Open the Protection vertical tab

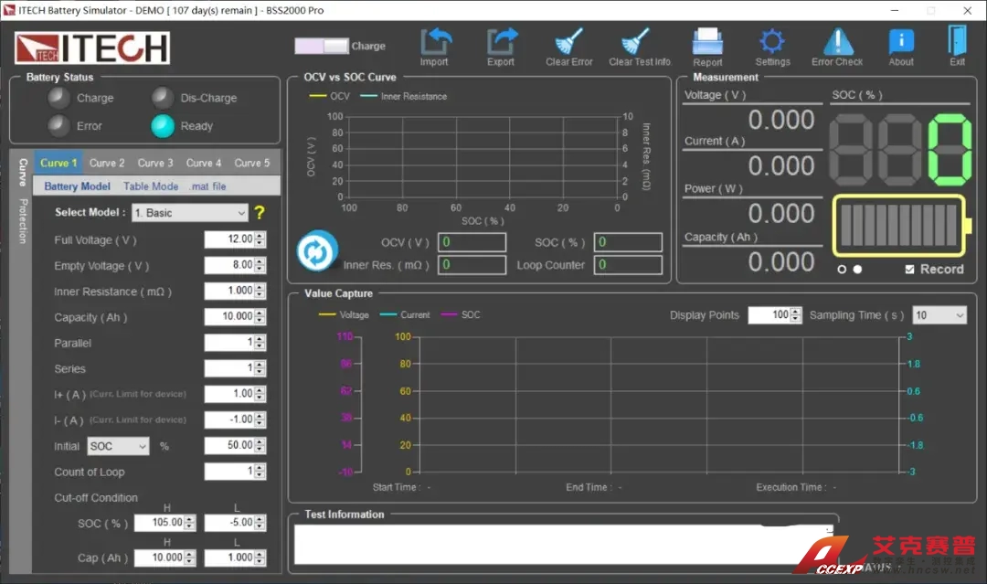click(23, 221)
